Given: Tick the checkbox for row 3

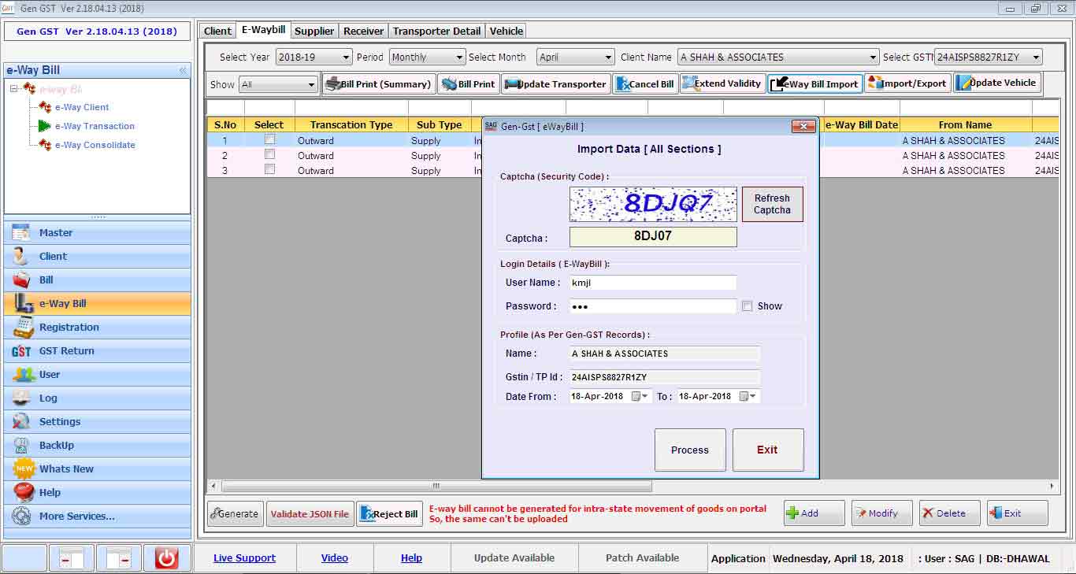Looking at the screenshot, I should pyautogui.click(x=269, y=170).
